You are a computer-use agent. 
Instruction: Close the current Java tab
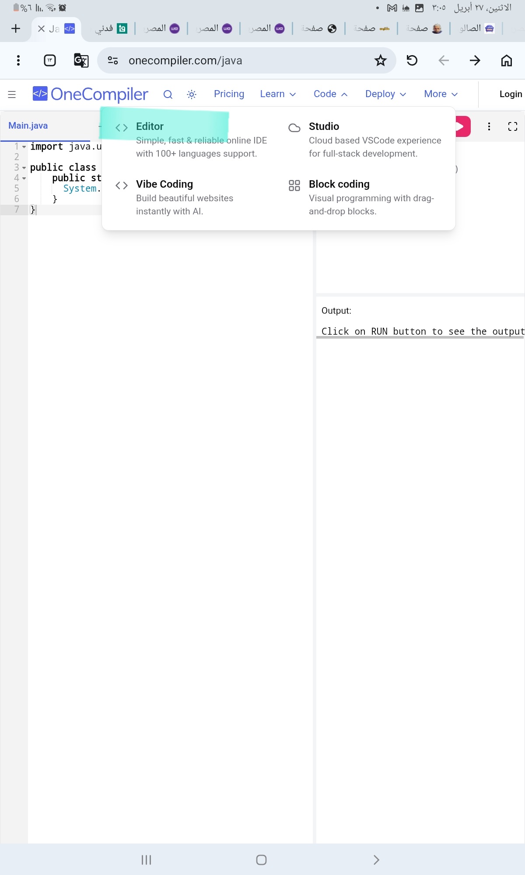(x=41, y=28)
